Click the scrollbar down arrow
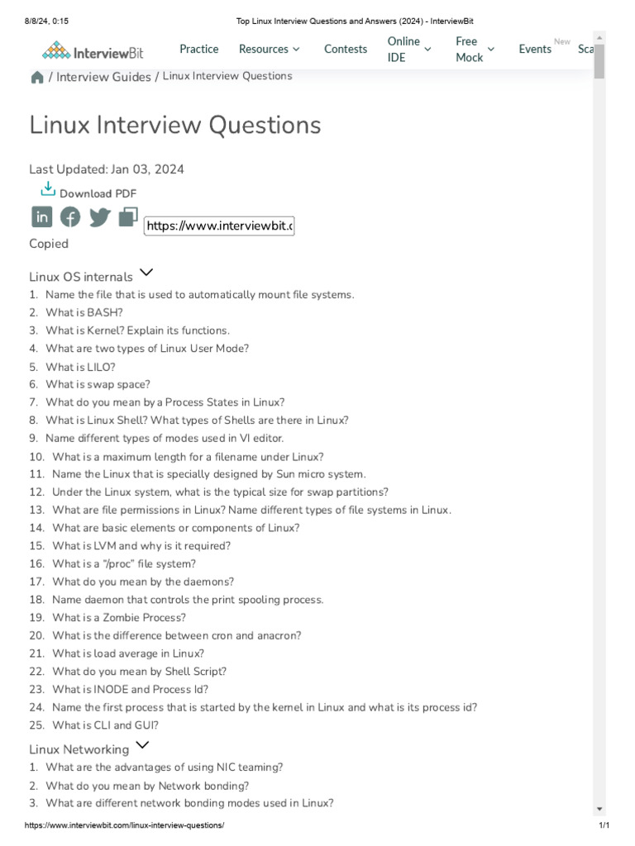This screenshot has height=846, width=635. coord(599,810)
